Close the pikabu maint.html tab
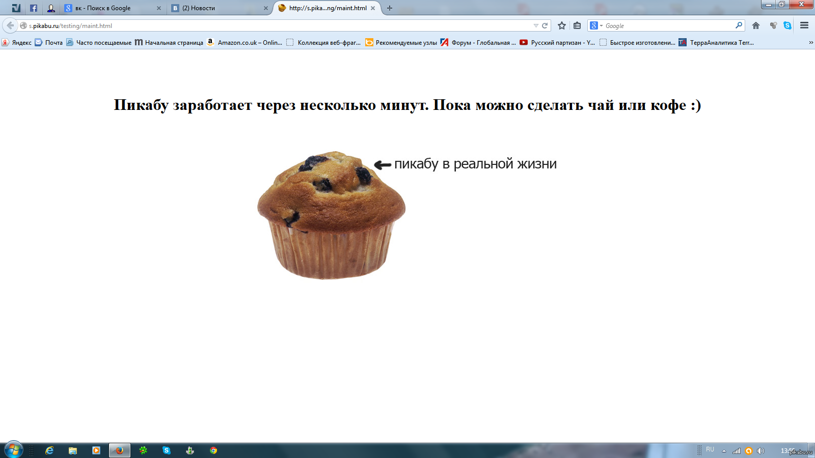Viewport: 815px width, 458px height. pyautogui.click(x=373, y=8)
